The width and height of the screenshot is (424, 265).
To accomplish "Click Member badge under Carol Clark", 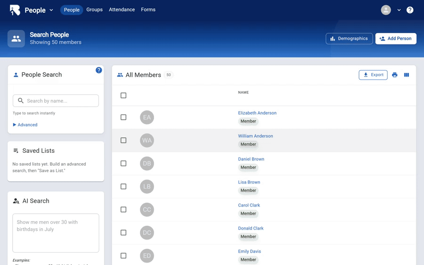I will pos(248,213).
